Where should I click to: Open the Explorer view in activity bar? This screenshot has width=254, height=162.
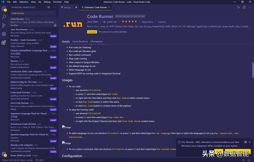click(4, 9)
